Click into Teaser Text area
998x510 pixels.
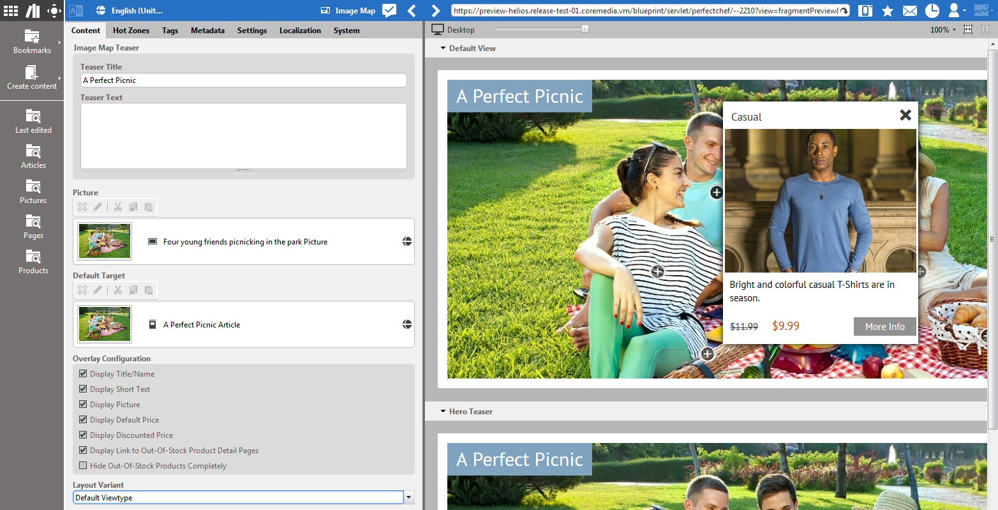pyautogui.click(x=244, y=136)
